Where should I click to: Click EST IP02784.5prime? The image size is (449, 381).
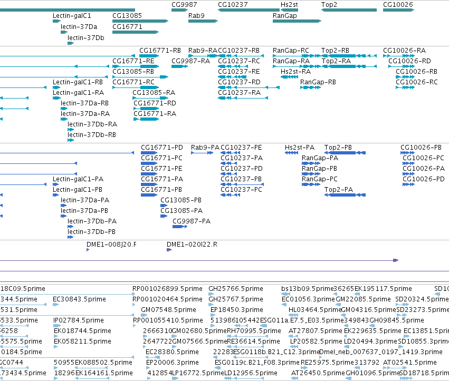click(x=79, y=320)
